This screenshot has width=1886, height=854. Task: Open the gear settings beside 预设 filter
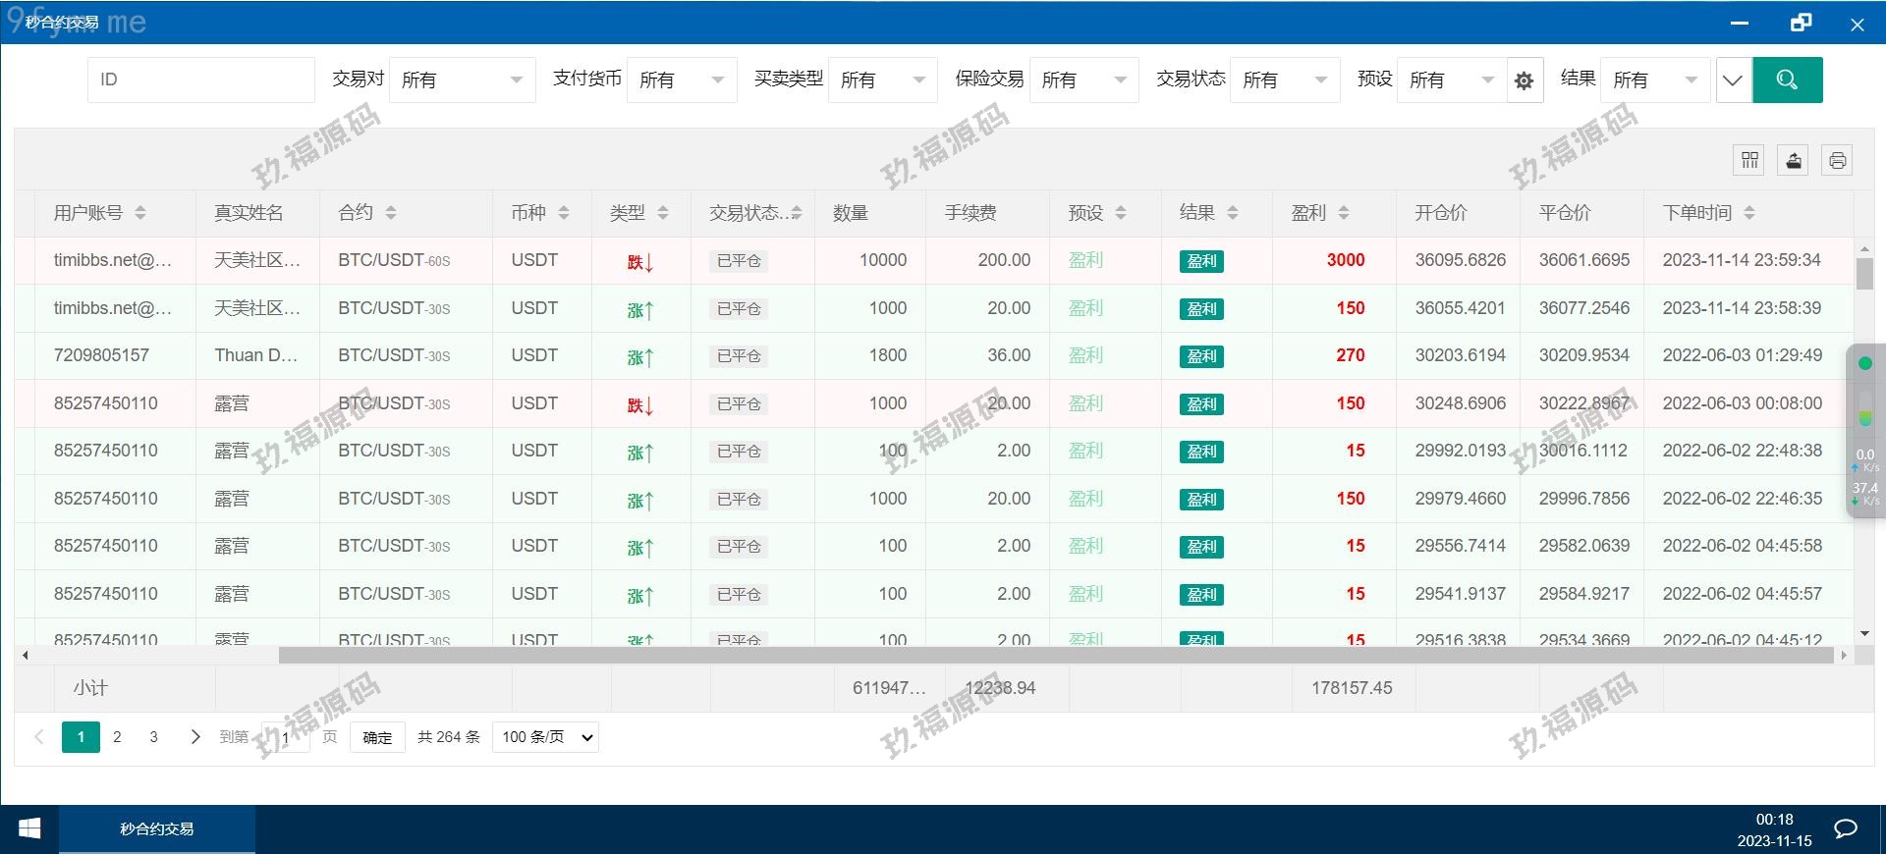1524,80
